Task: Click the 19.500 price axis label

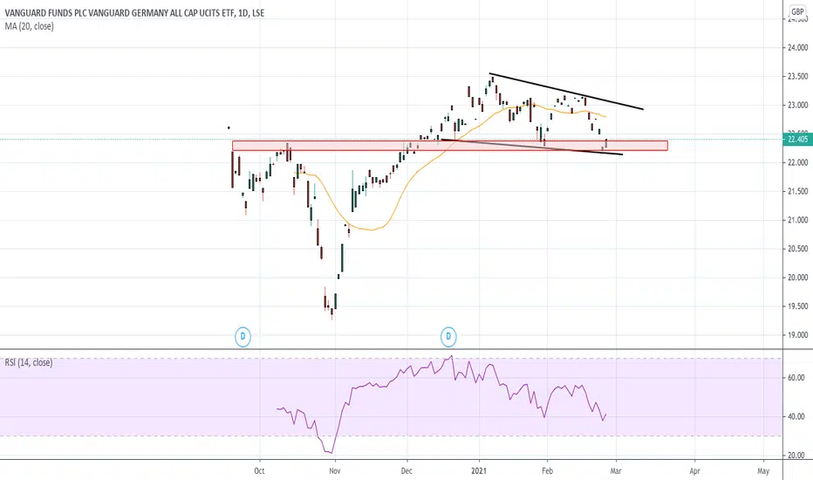Action: (798, 306)
